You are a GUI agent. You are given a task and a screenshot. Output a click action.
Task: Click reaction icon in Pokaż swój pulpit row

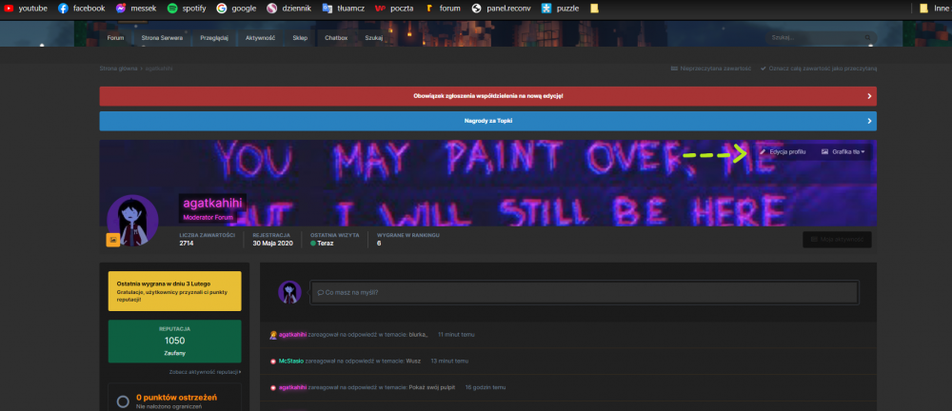click(x=273, y=387)
